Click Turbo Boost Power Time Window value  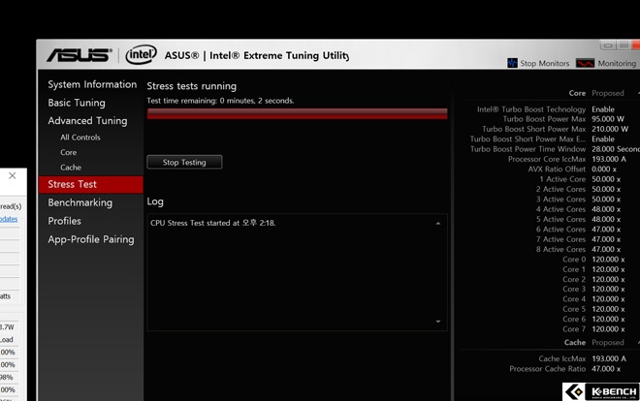(x=616, y=149)
